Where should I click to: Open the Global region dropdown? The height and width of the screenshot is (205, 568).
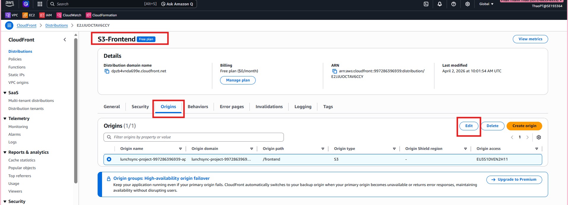pos(486,4)
